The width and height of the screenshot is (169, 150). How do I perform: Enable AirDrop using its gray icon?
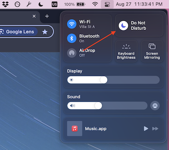[x=72, y=53]
